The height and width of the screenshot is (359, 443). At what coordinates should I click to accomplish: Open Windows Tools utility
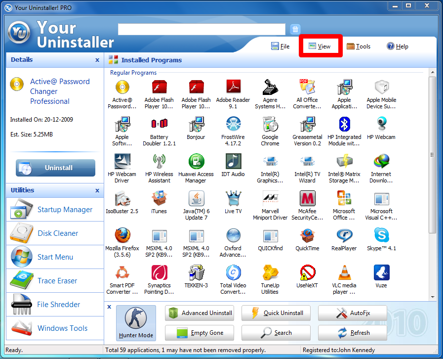tap(55, 328)
